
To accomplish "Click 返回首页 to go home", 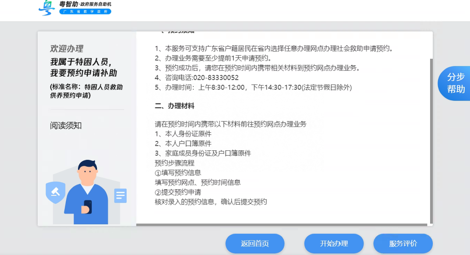I will [x=254, y=244].
